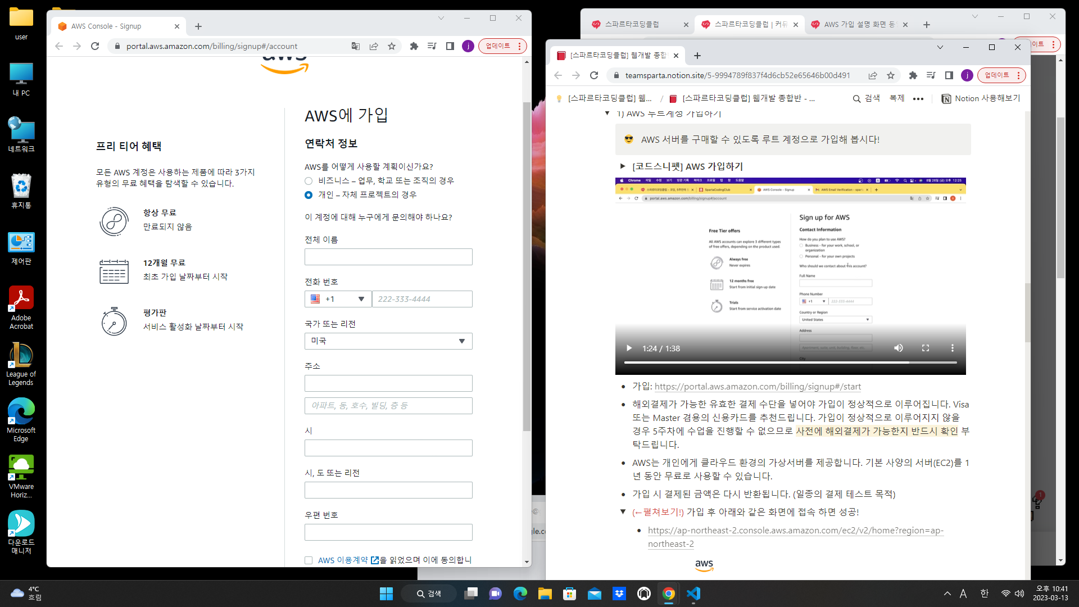1079x607 pixels.
Task: Open the Notion page three-dots menu
Action: point(918,98)
